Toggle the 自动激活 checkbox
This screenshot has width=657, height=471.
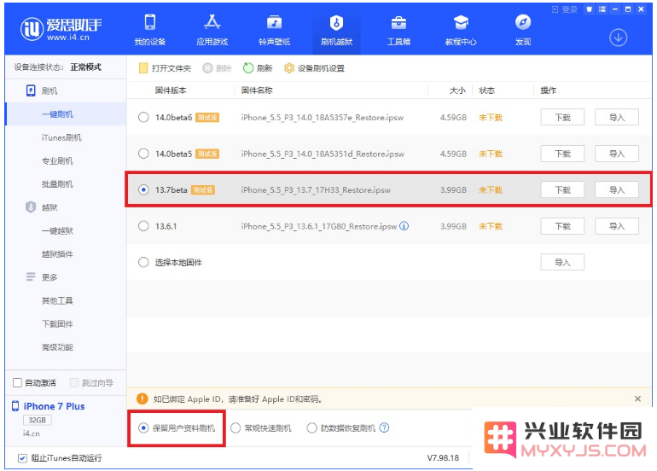click(x=17, y=382)
